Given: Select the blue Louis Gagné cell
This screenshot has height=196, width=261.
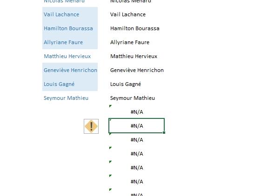Looking at the screenshot, I should coord(70,84).
